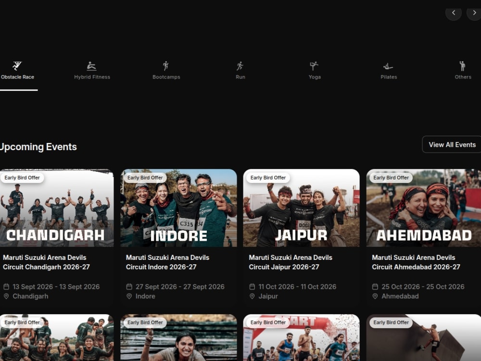Click location pin icon beside Indore
The image size is (481, 361).
(129, 296)
